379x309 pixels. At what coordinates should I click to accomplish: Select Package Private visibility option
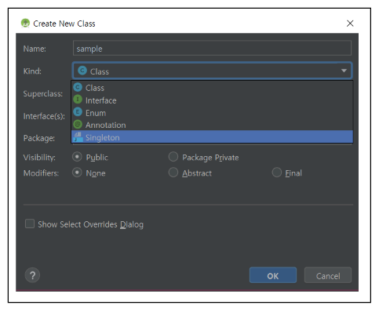173,157
